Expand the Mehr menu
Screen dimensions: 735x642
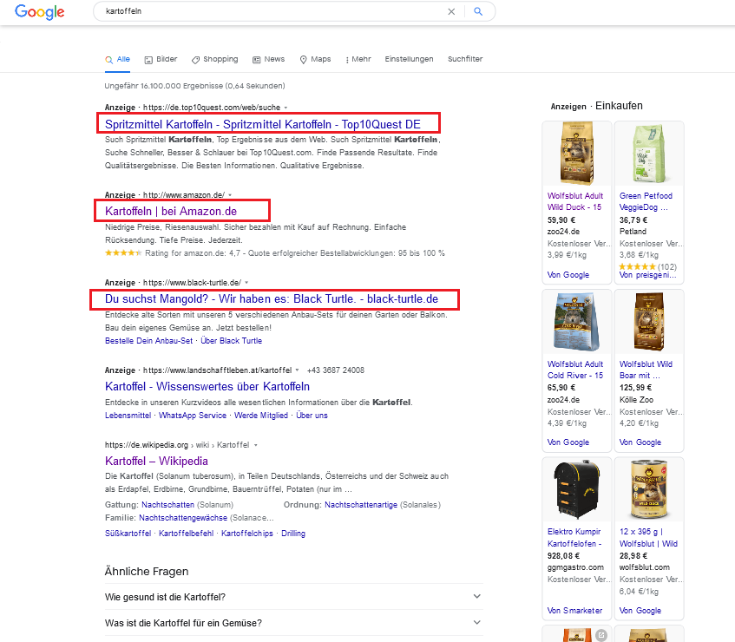358,59
